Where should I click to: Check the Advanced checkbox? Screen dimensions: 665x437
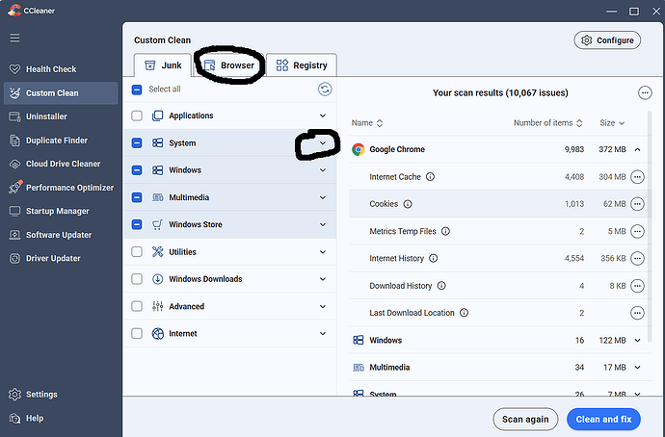click(137, 306)
